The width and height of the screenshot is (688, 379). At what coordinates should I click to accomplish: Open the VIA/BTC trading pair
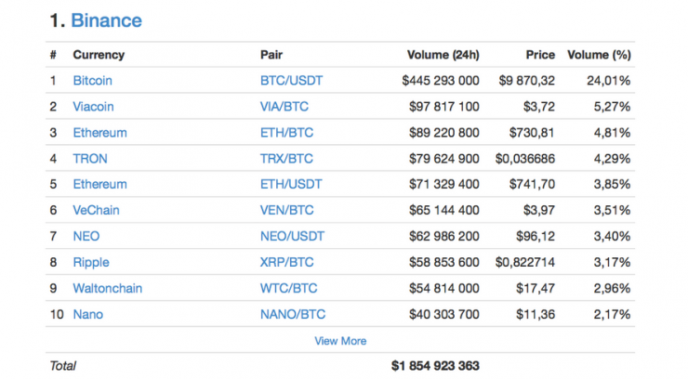pos(284,107)
